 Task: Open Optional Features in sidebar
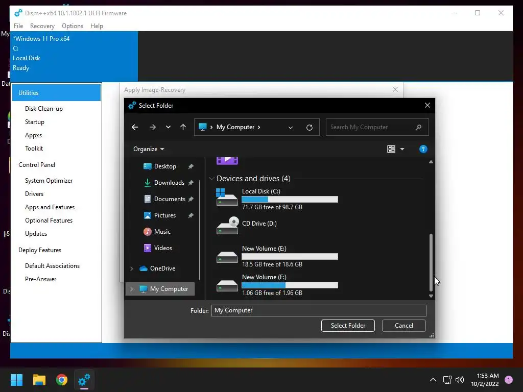tap(49, 220)
